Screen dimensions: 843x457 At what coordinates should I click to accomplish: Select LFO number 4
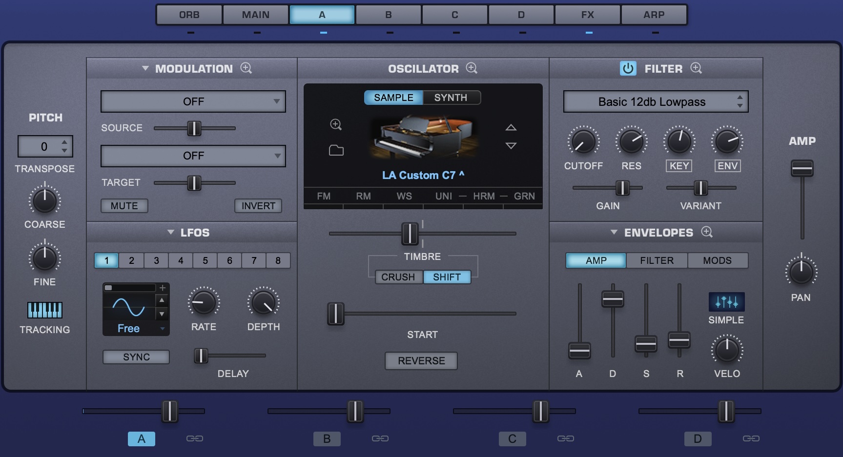tap(181, 260)
